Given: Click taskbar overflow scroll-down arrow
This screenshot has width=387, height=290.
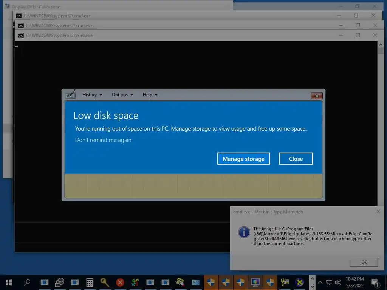Looking at the screenshot, I should 312,287.
